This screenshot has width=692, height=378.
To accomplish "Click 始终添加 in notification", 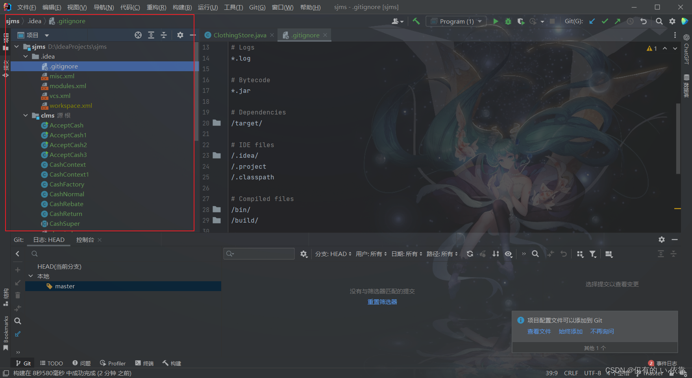I will point(570,332).
